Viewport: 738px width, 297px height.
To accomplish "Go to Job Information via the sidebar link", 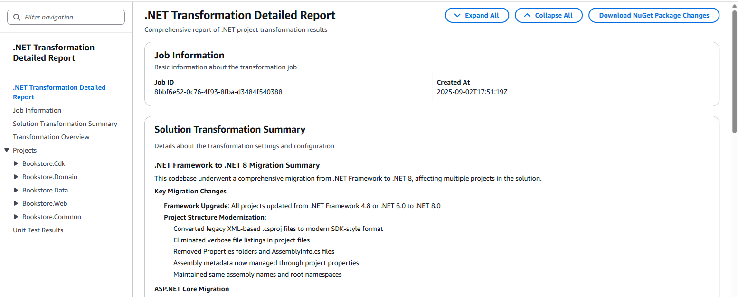I will [37, 110].
